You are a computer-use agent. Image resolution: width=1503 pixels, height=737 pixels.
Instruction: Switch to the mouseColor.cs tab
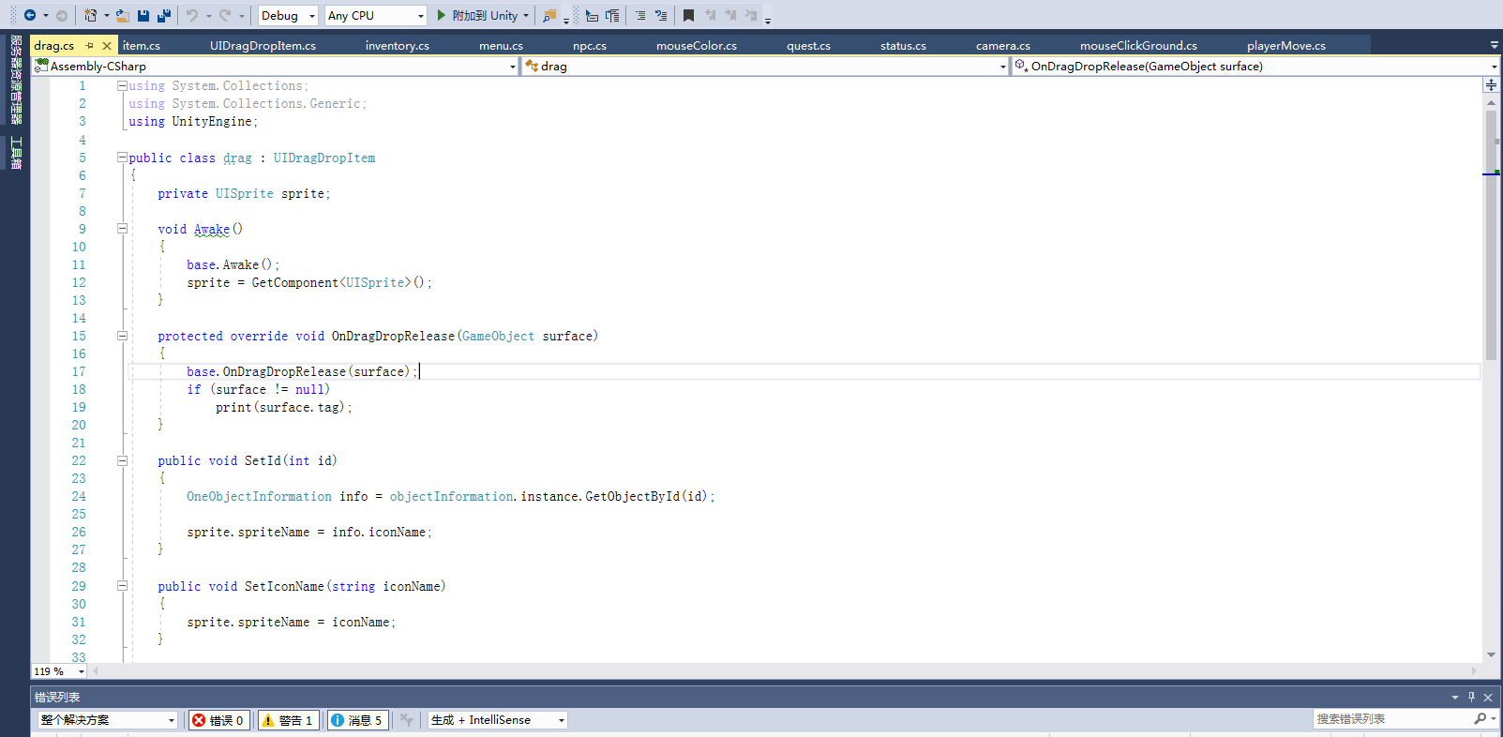point(696,45)
